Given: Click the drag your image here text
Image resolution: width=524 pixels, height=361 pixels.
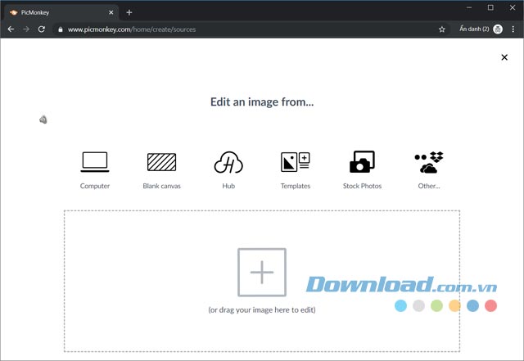Looking at the screenshot, I should (x=262, y=310).
